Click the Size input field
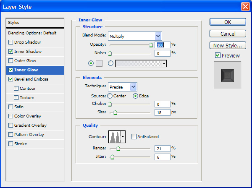The width and height of the screenshot is (252, 188). [x=162, y=112]
